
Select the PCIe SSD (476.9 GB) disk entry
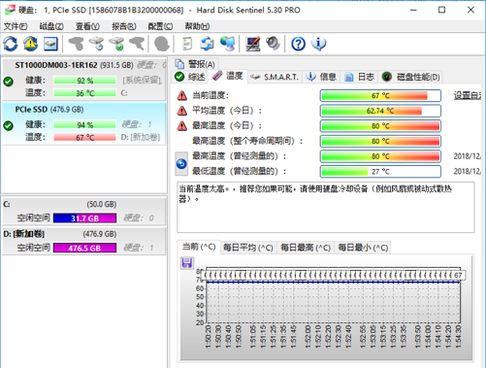pyautogui.click(x=84, y=124)
